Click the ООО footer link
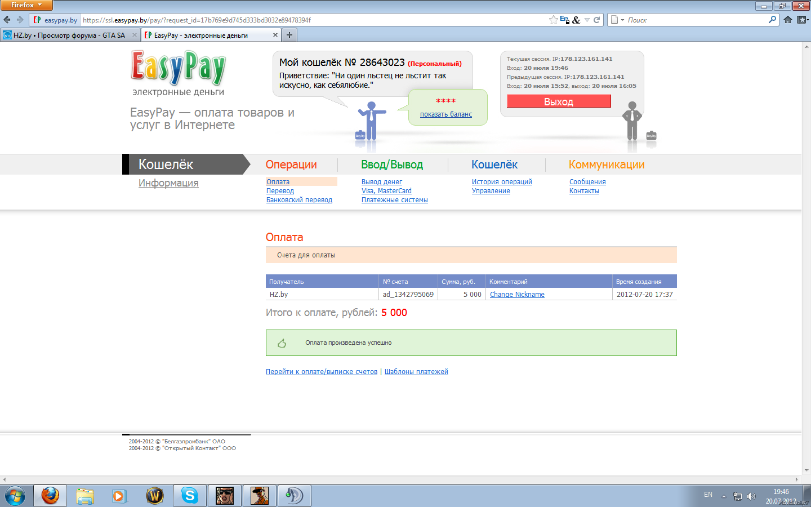811x507 pixels. (x=229, y=448)
